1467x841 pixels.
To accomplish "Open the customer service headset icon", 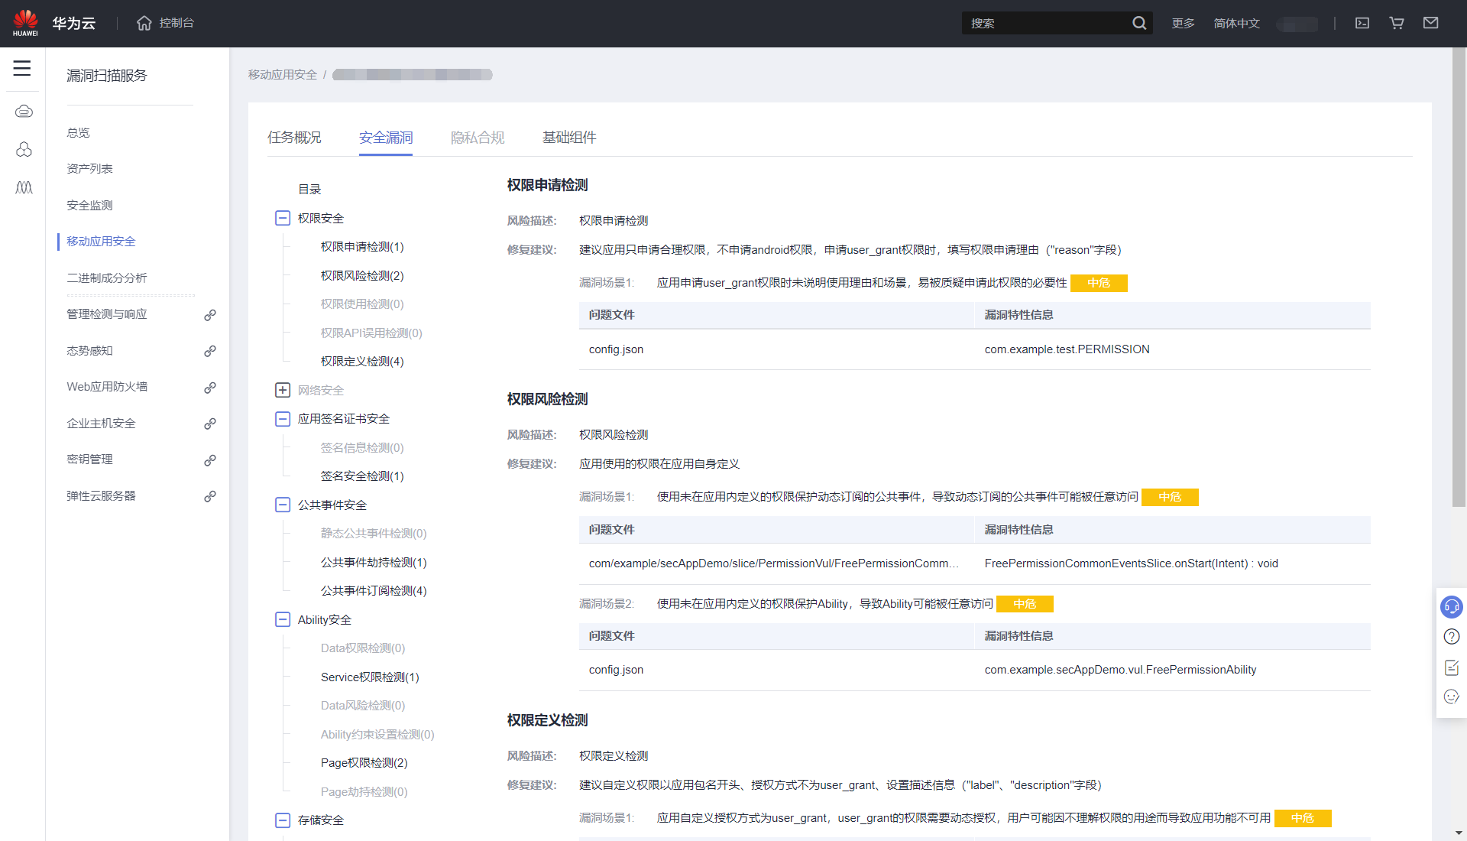I will click(x=1451, y=607).
